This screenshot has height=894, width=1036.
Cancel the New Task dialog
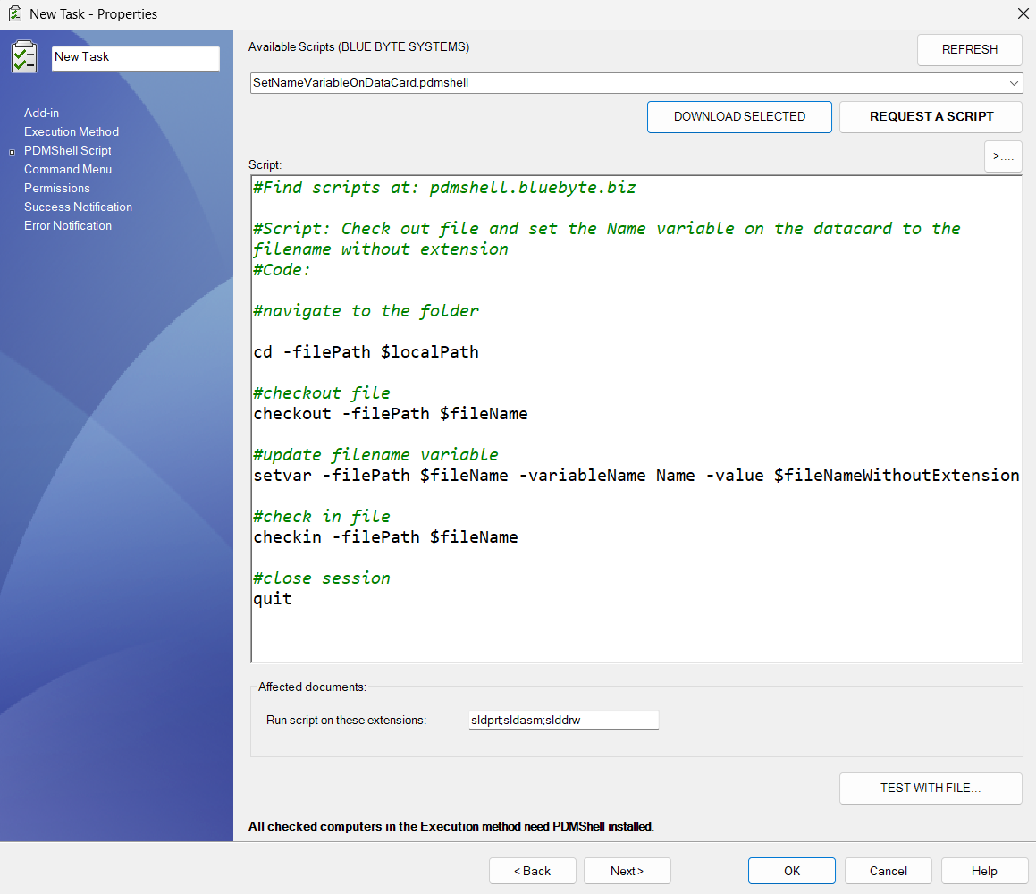click(x=888, y=870)
